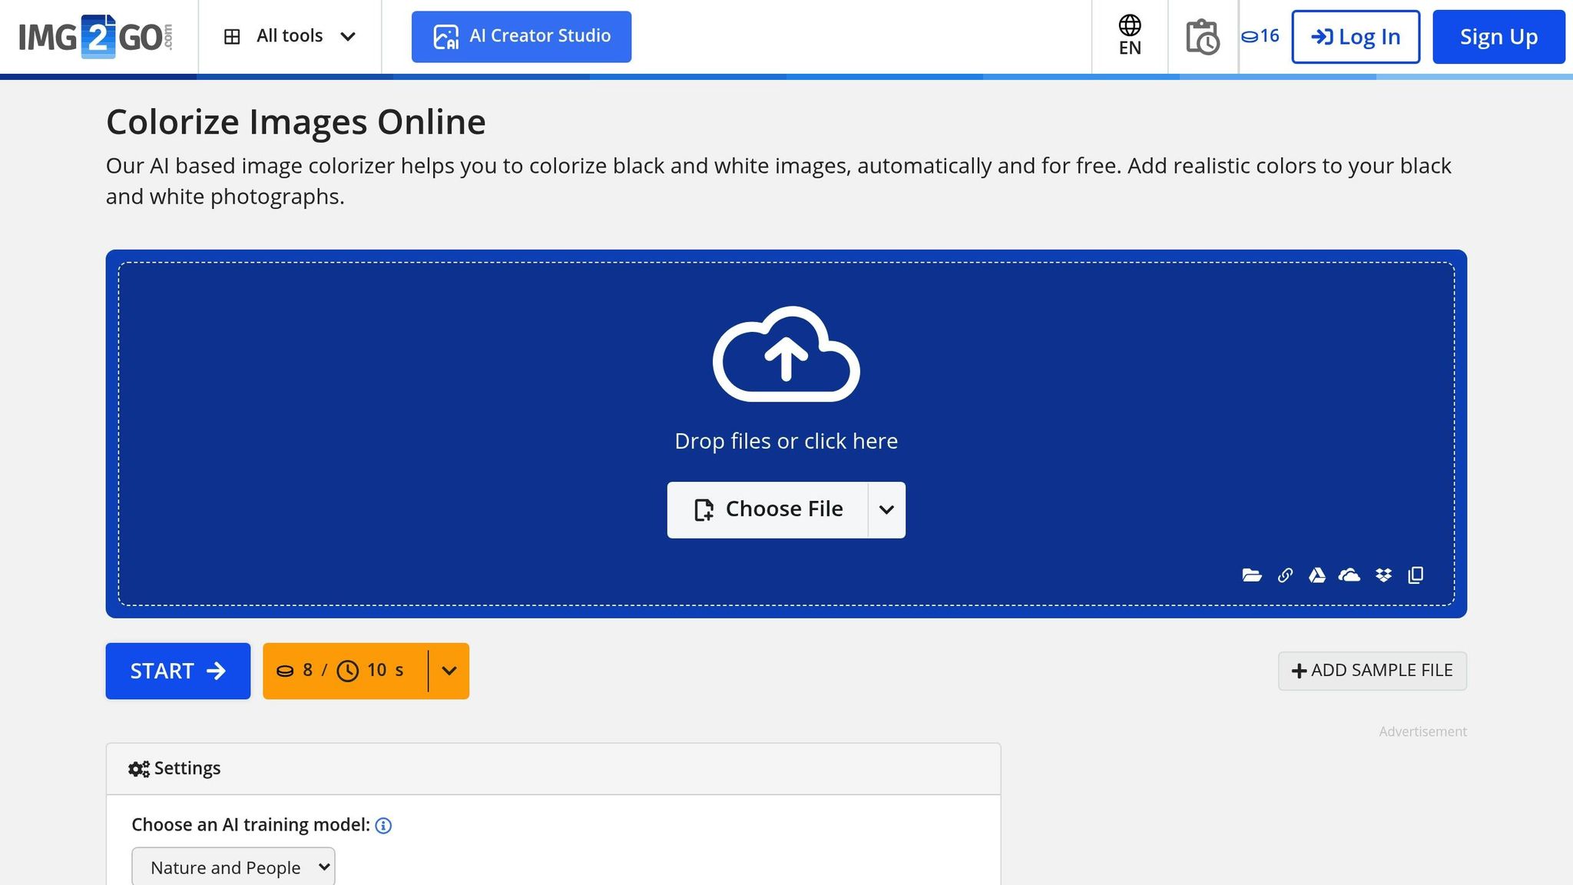Paste from clipboard icon
This screenshot has width=1573, height=885.
click(x=1416, y=575)
